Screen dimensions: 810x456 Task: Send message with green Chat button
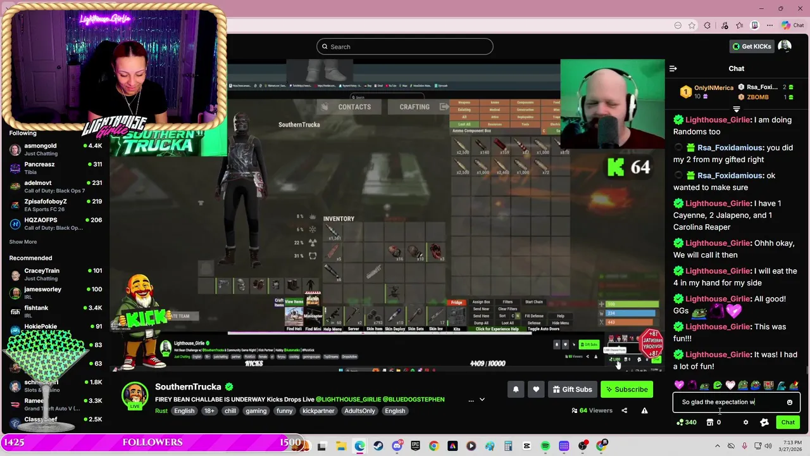788,422
